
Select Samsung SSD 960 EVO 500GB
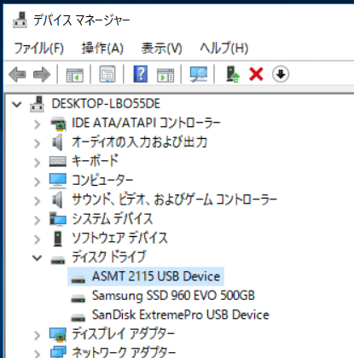tap(173, 296)
